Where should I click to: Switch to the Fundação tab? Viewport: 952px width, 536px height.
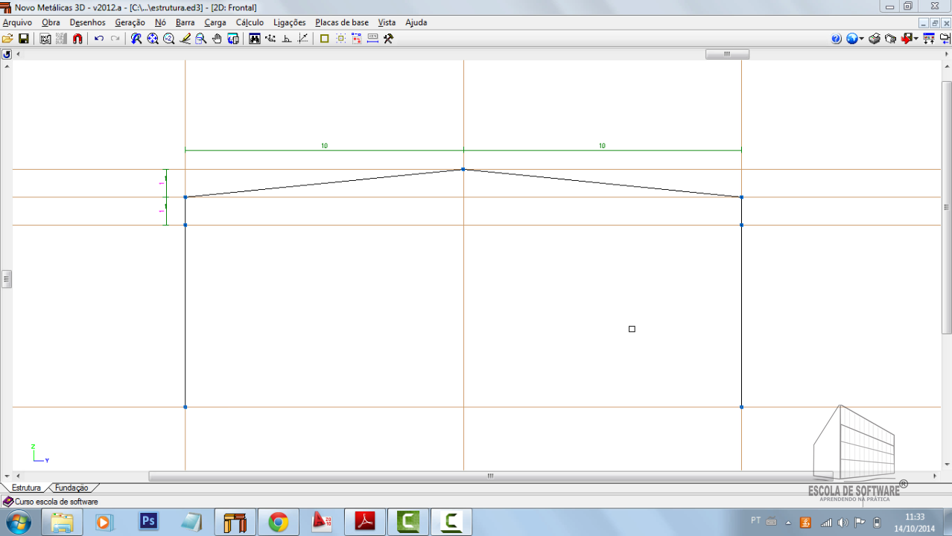click(x=72, y=488)
